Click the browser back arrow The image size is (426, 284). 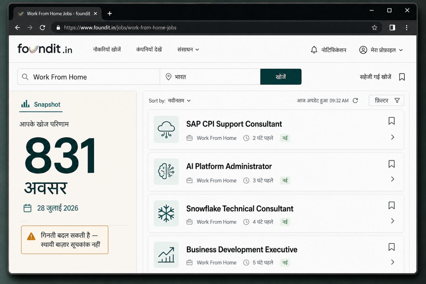pos(18,28)
